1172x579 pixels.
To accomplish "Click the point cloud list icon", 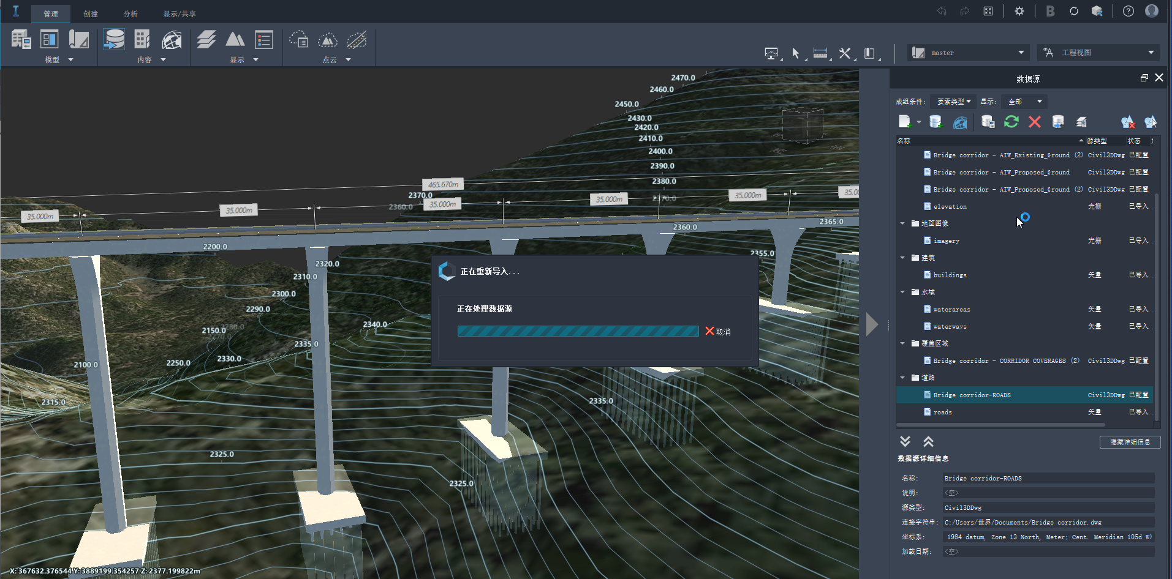I will [x=298, y=40].
